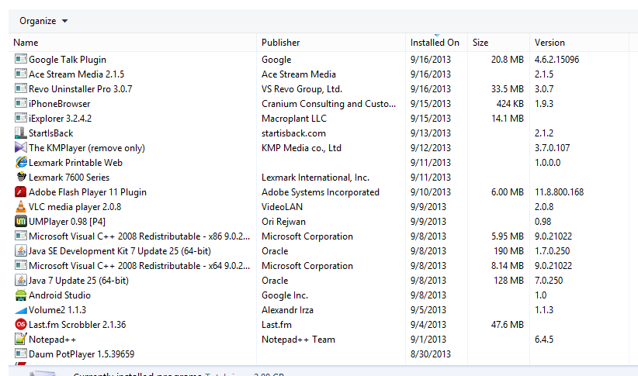The height and width of the screenshot is (376, 638).
Task: Click the 8/30/2013 install date cell
Action: click(x=431, y=354)
